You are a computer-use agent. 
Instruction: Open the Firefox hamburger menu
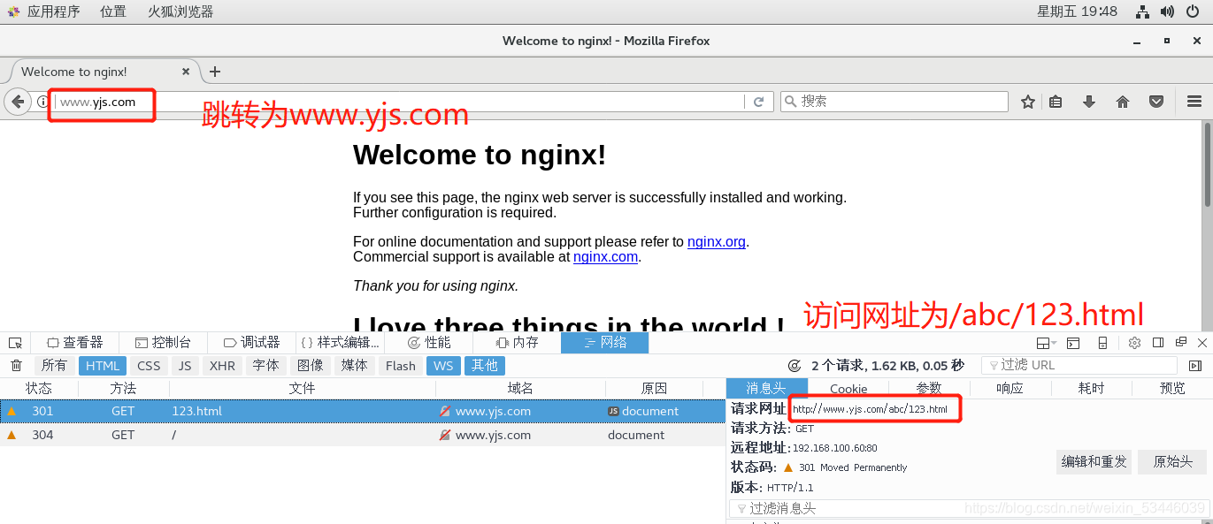click(x=1194, y=102)
